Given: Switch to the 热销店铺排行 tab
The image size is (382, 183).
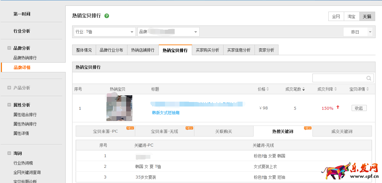Looking at the screenshot, I should [x=143, y=50].
